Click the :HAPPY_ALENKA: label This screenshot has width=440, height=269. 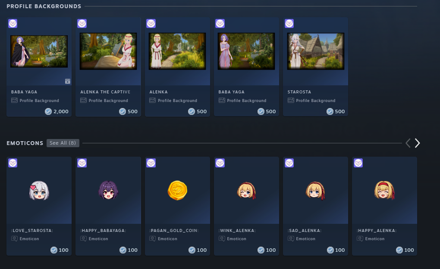pyautogui.click(x=377, y=231)
